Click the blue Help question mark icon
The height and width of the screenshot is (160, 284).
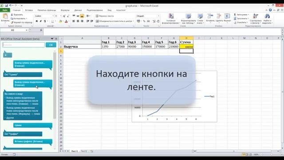coord(270,10)
